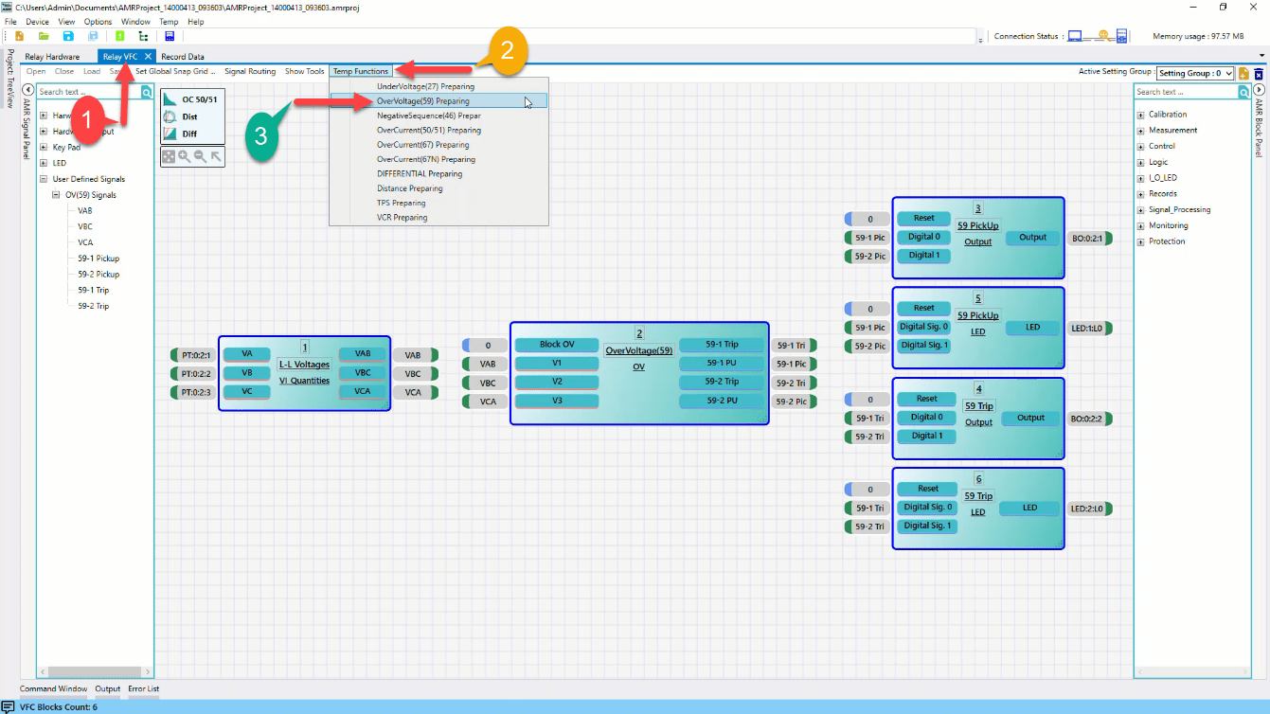The width and height of the screenshot is (1270, 714).
Task: Click the save project toolbar icon
Action: pyautogui.click(x=68, y=36)
